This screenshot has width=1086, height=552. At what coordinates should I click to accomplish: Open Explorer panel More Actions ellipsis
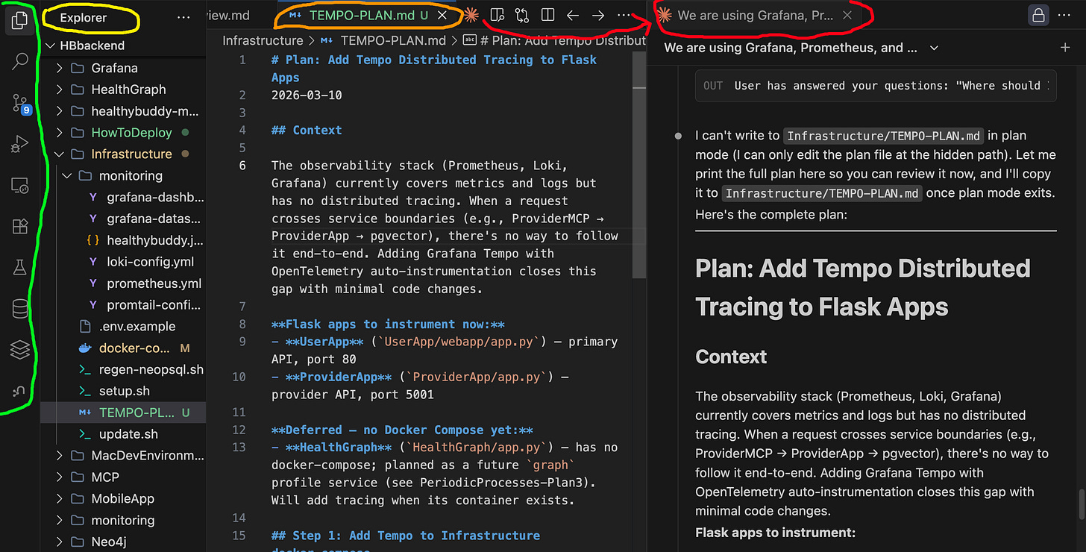183,17
